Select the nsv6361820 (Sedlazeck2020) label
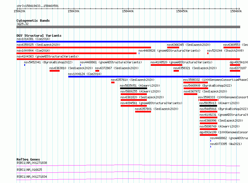The width and height of the screenshot is (248, 183). (x=142, y=97)
